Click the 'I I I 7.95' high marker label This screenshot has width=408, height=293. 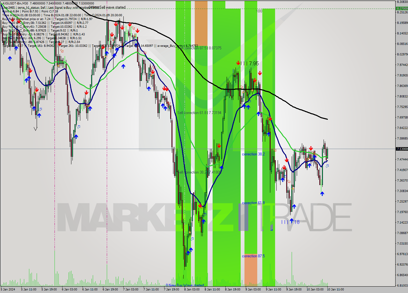(250, 64)
